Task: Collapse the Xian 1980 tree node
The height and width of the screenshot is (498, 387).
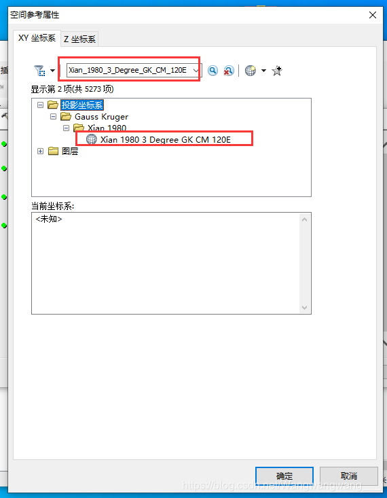Action: pos(66,128)
